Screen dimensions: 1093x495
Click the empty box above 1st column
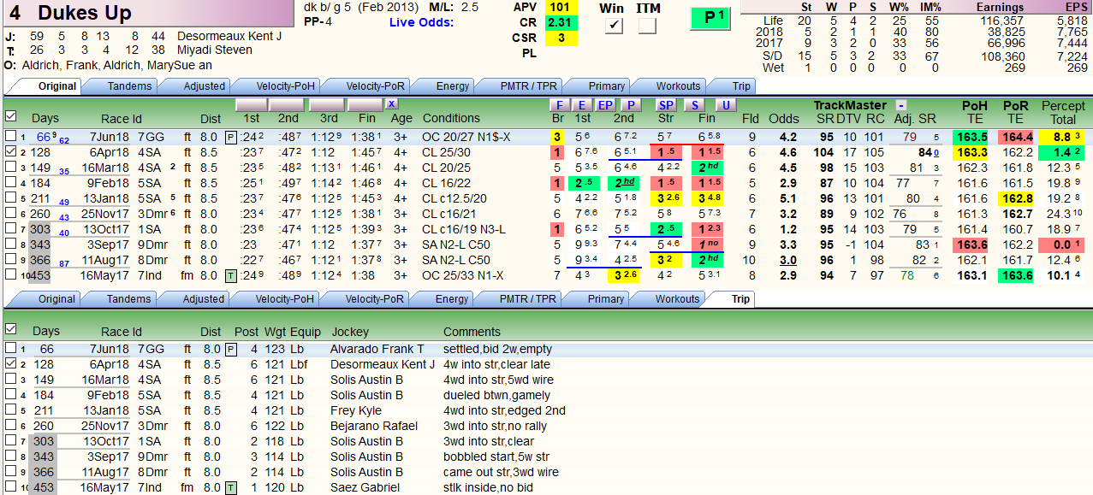tap(251, 104)
